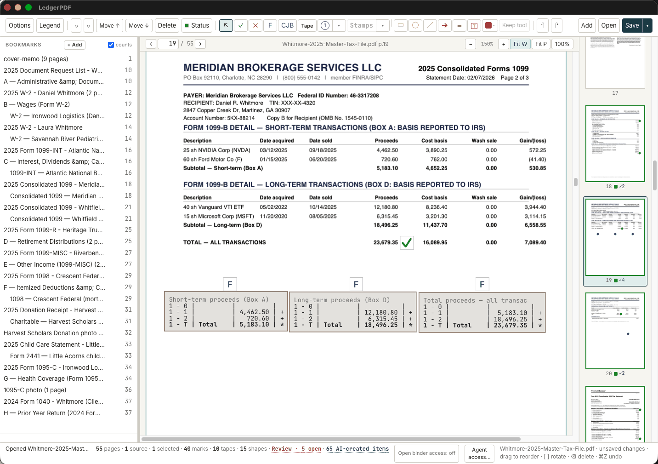Open the 65 AI-created items link
Viewport: 658px width, 464px height.
[357, 449]
